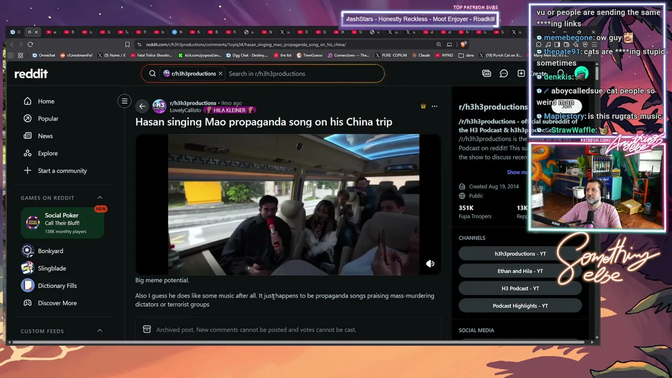
Task: Reload the Reddit page
Action: [x=30, y=45]
